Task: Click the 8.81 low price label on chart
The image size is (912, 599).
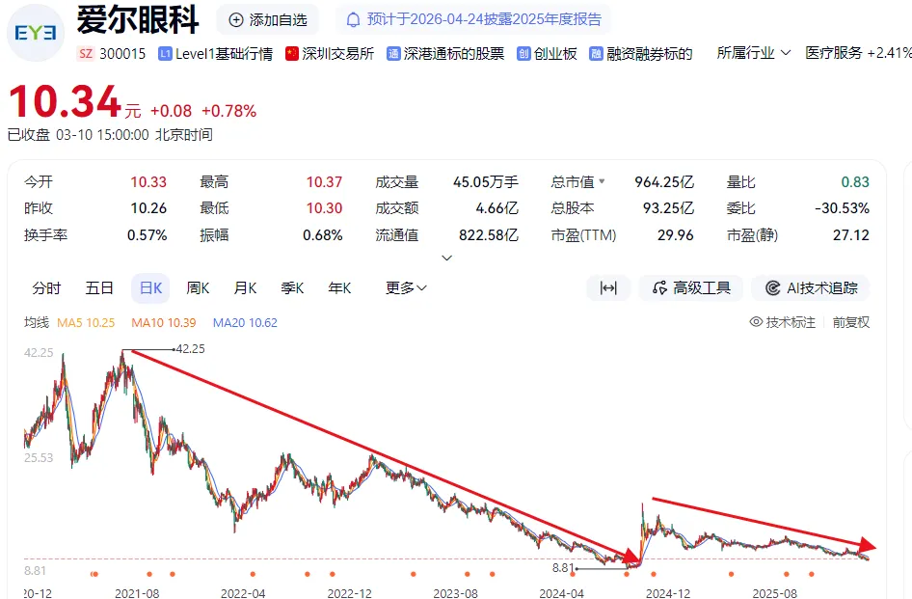Action: [x=563, y=567]
